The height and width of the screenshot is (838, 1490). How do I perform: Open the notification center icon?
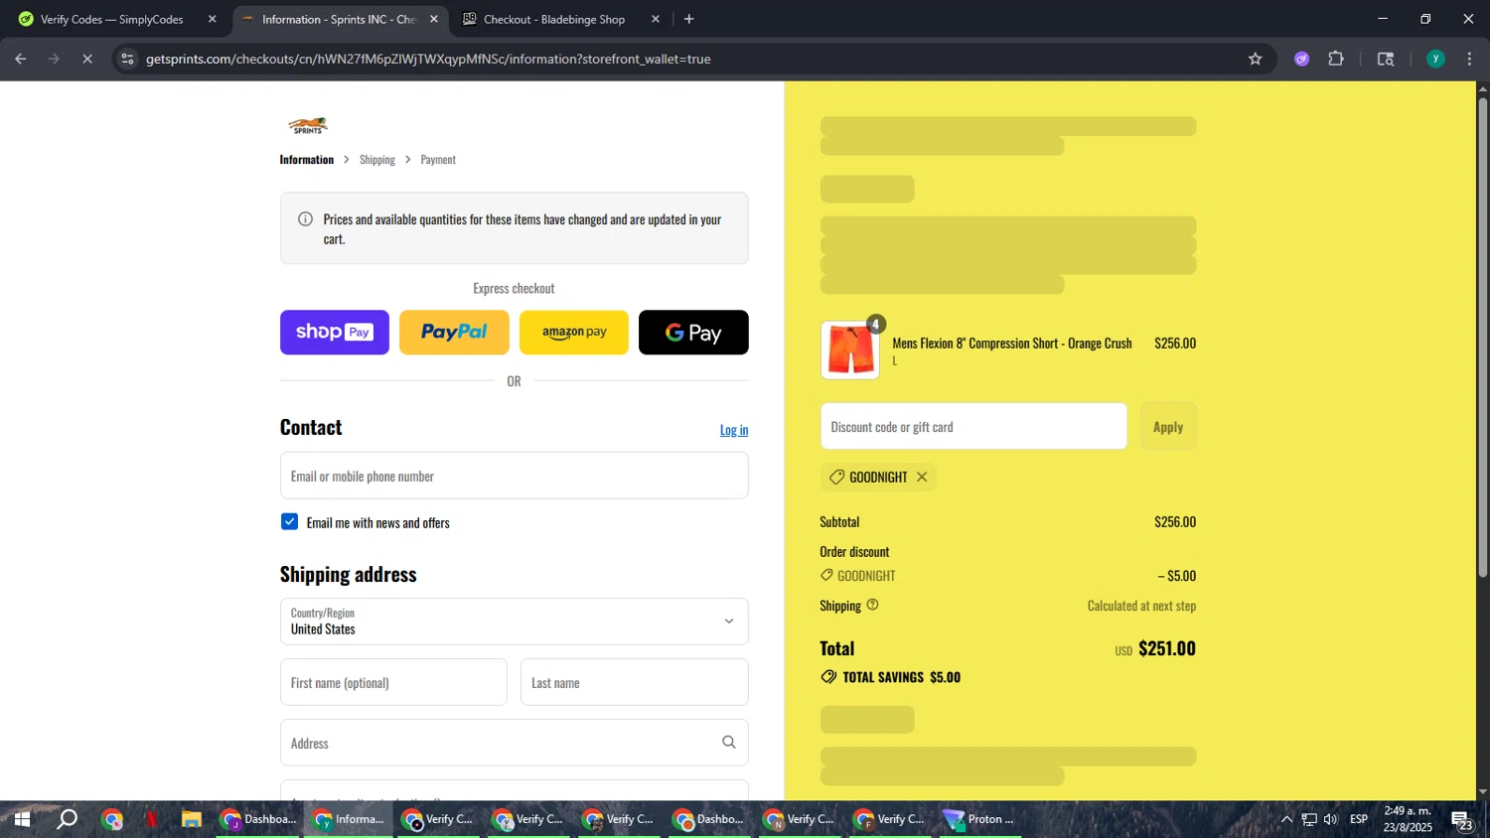(x=1461, y=820)
